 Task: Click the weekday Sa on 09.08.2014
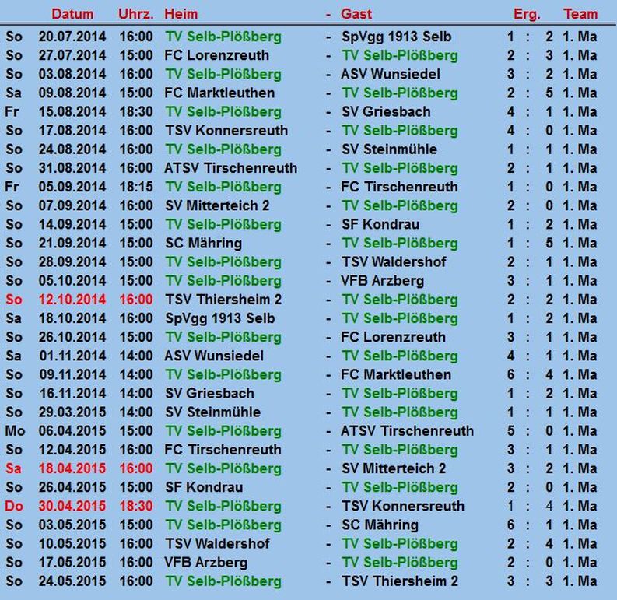pyautogui.click(x=13, y=93)
